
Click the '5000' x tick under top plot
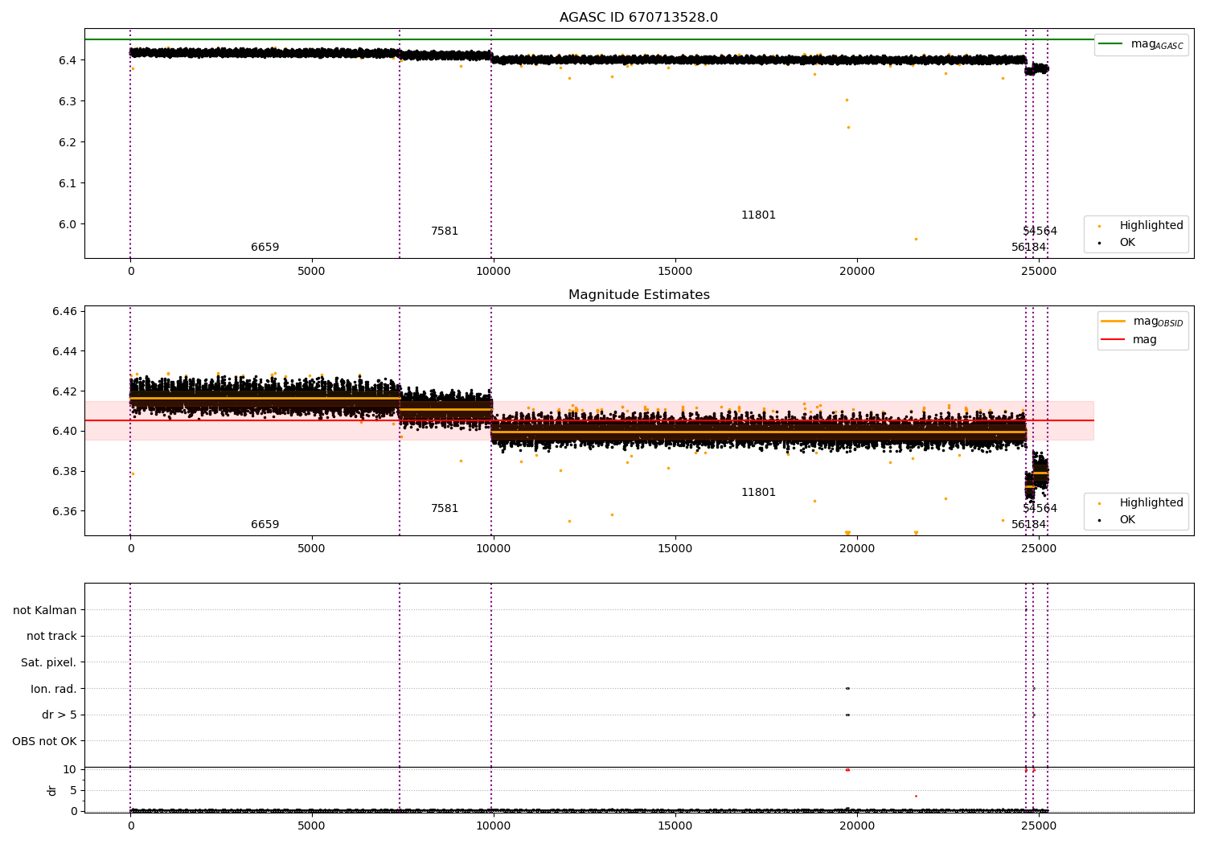pos(312,272)
